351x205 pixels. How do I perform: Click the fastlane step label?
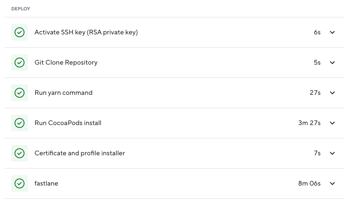point(46,183)
